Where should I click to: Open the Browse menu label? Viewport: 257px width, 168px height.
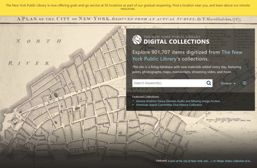tap(226, 83)
